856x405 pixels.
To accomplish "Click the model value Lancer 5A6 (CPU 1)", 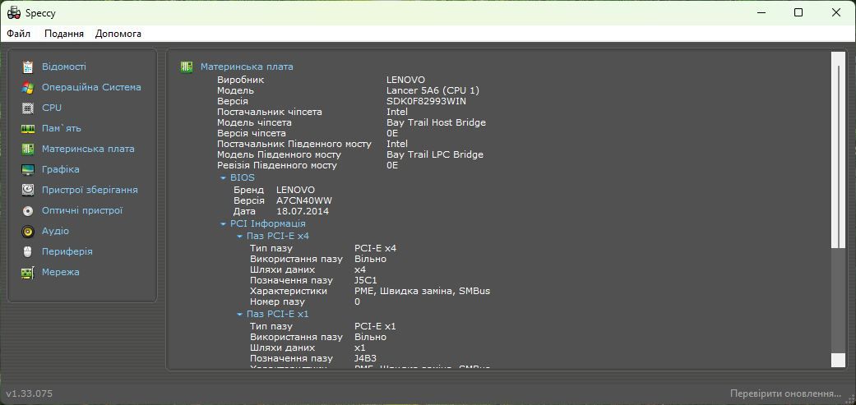I will 433,90.
